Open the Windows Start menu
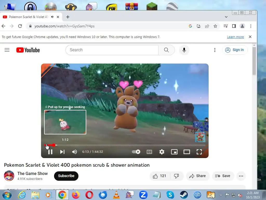 [7, 195]
